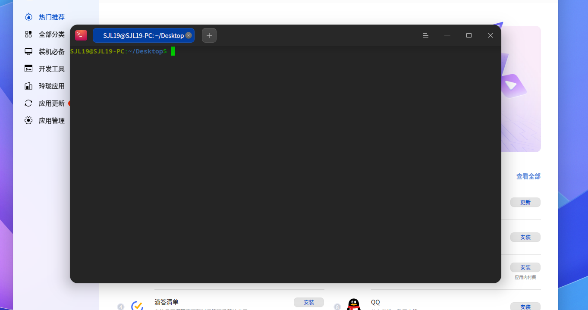Click the monitor icon beside 装机必备

[28, 52]
